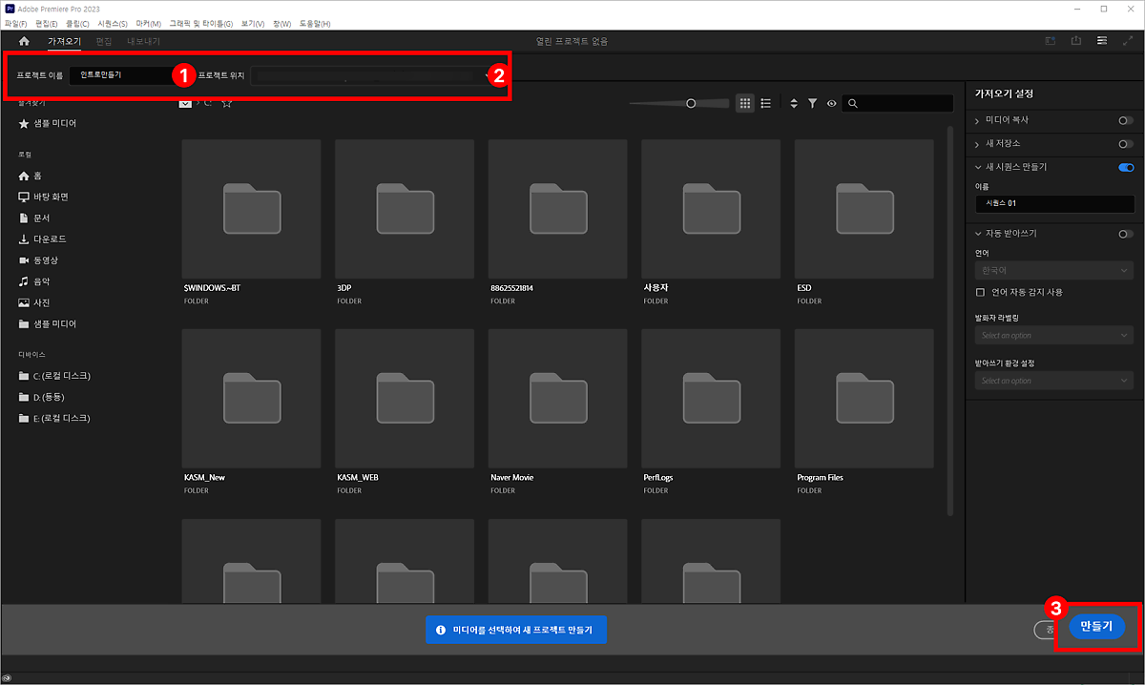Click the eye visibility icon in toolbar
This screenshot has height=685, width=1145.
coord(831,103)
